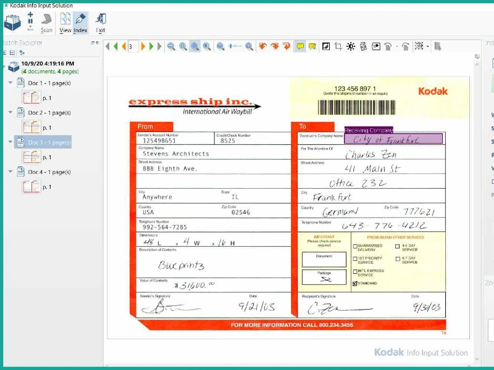Screen dimensions: 494x370
Task: Zoom out with the minus magnifier
Action: tap(171, 47)
